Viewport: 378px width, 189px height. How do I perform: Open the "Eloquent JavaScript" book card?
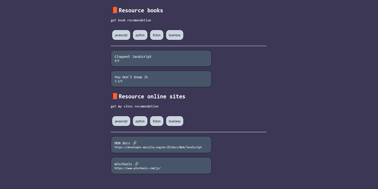click(161, 58)
